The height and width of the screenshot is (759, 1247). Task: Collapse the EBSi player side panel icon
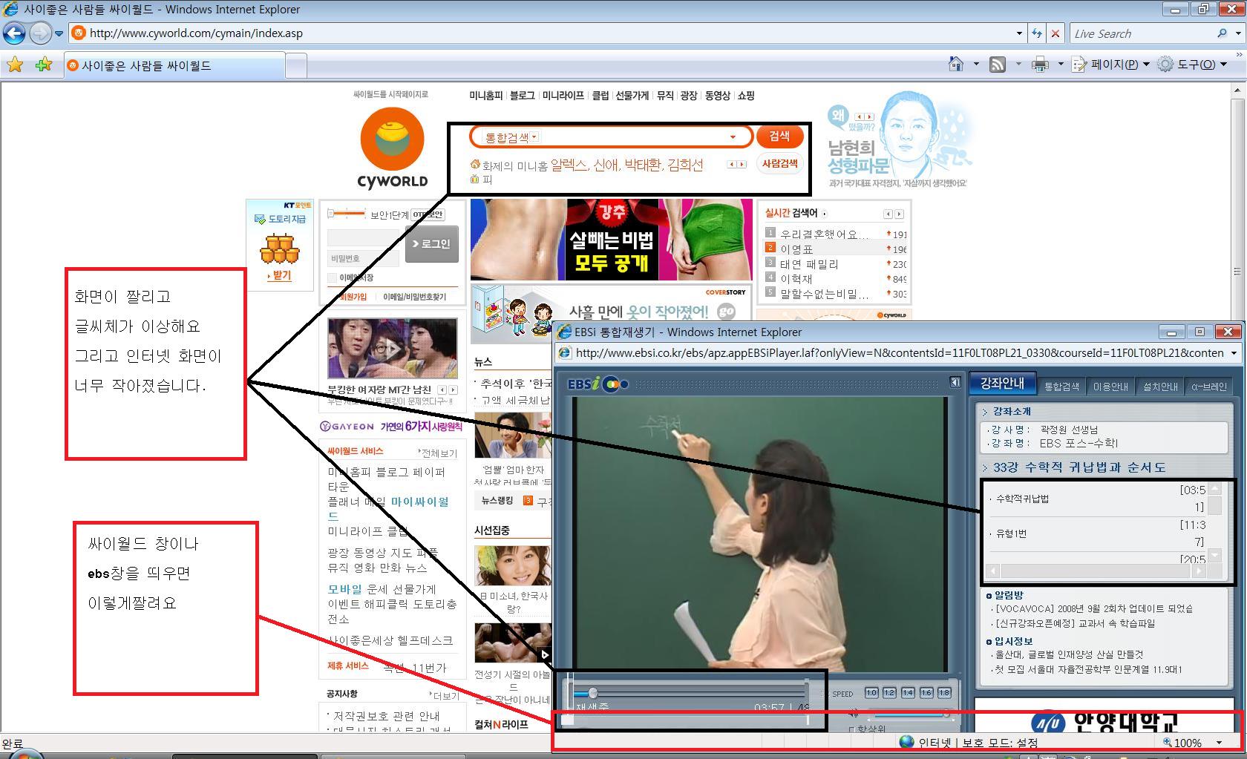click(x=955, y=382)
